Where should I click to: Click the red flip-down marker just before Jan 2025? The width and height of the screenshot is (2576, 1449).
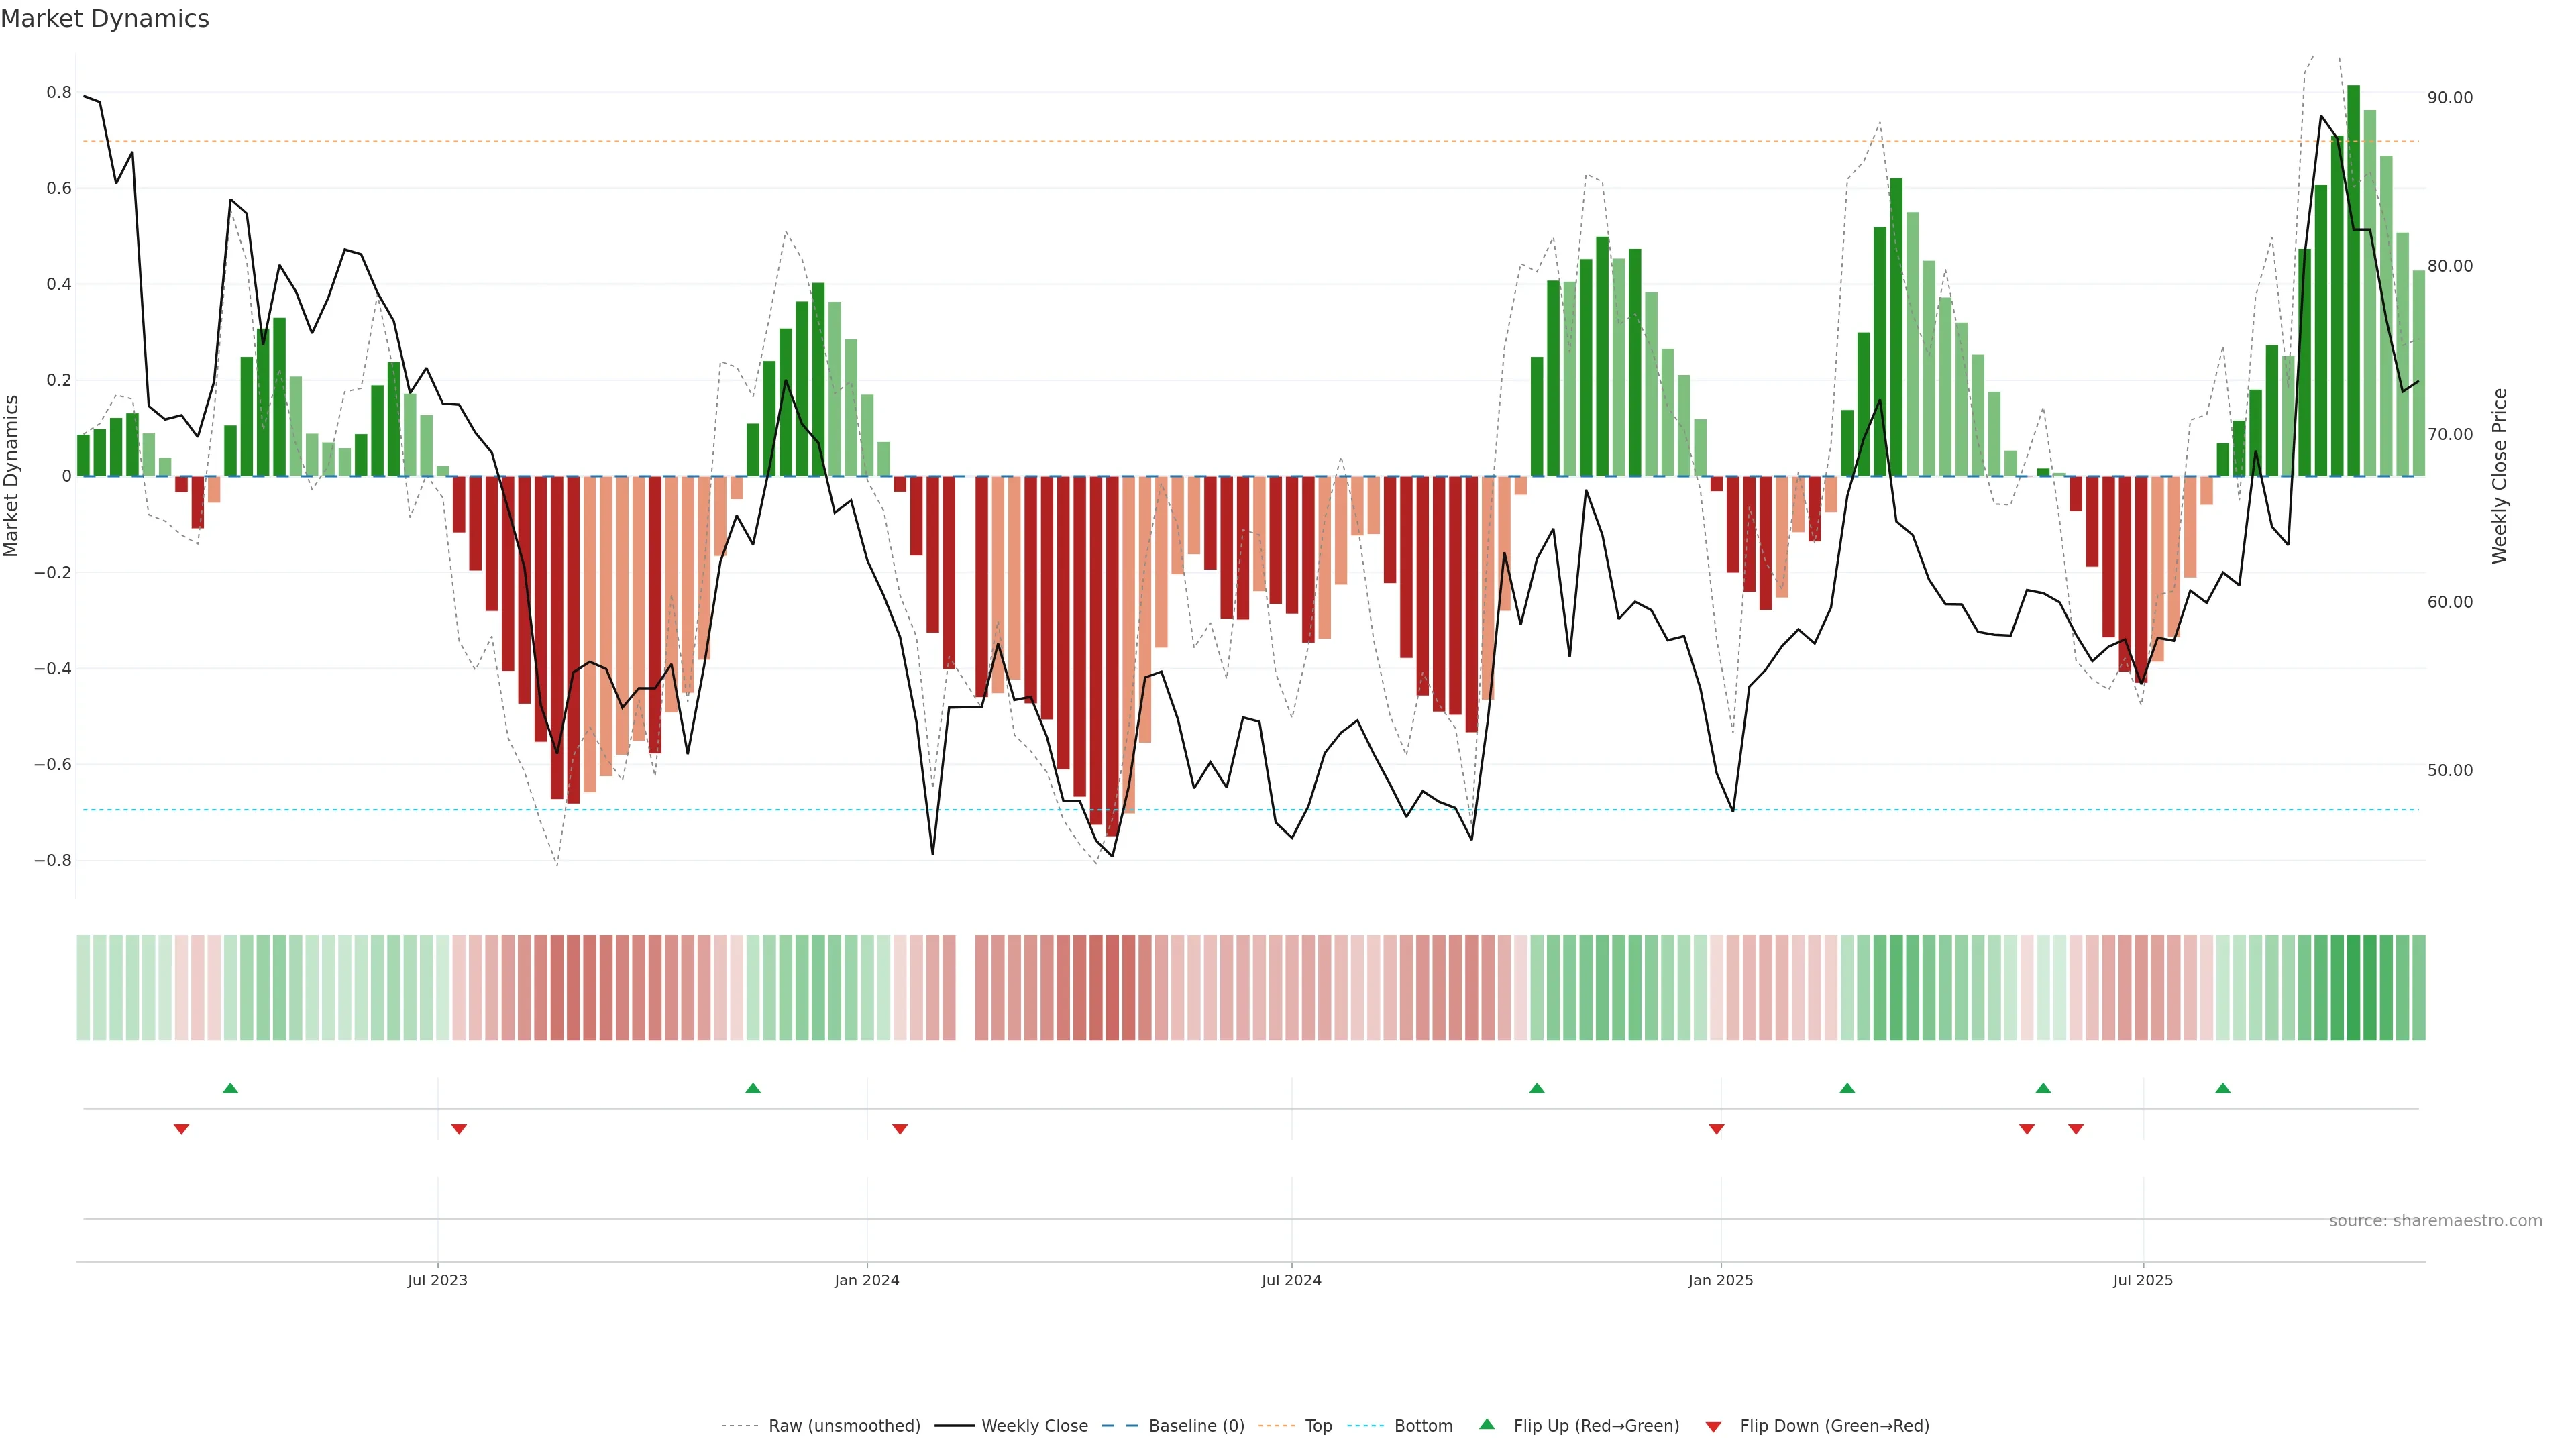[1716, 1129]
